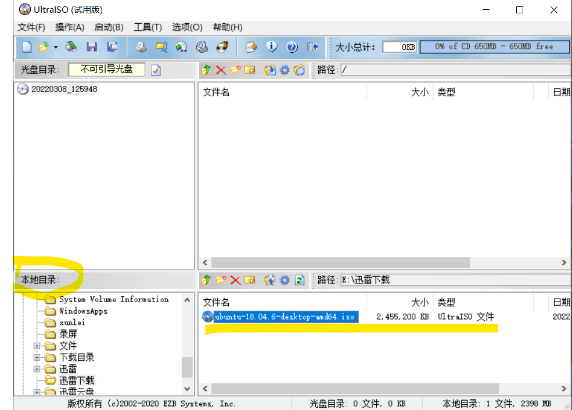
Task: Click scroll-down arrow of local tree scrollbar
Action: point(187,389)
